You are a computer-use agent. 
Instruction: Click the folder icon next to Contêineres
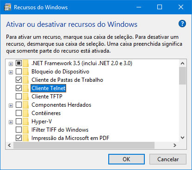click(26, 113)
